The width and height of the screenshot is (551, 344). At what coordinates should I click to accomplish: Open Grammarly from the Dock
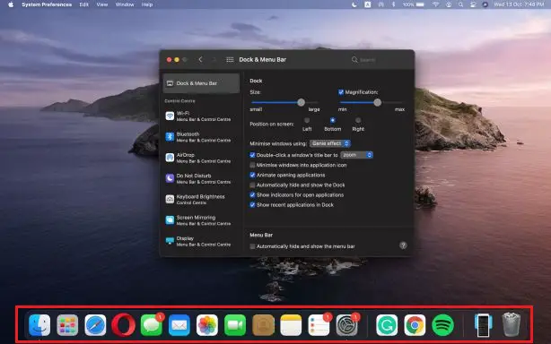tap(387, 325)
